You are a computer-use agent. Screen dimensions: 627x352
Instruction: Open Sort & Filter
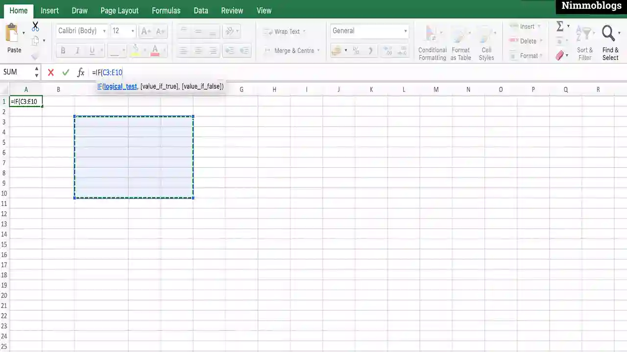point(585,42)
